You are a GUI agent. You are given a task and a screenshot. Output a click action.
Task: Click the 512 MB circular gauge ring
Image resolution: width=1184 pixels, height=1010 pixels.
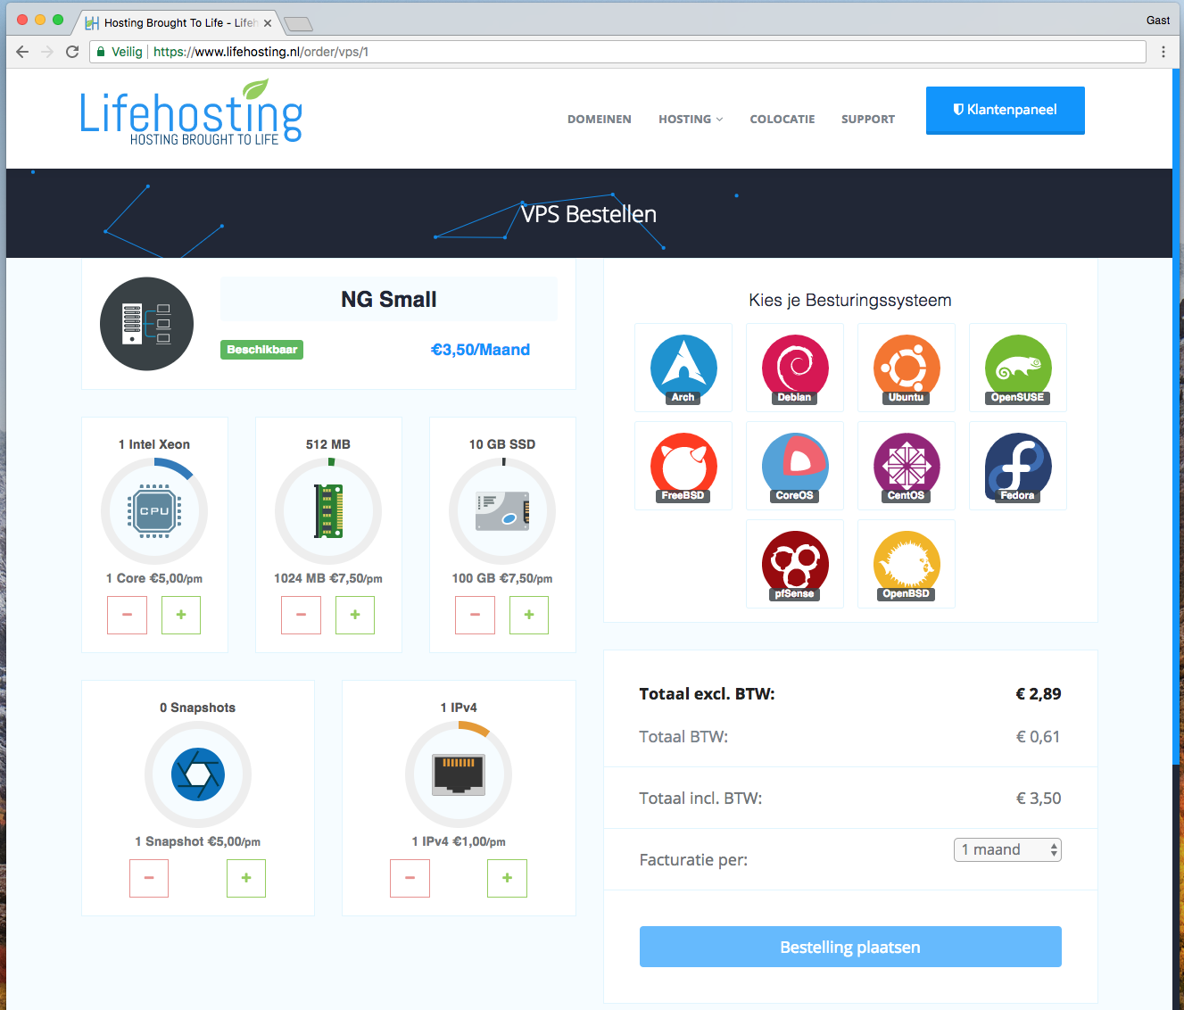click(x=328, y=511)
